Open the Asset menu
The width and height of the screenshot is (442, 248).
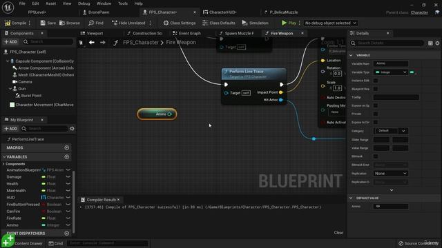click(x=50, y=3)
